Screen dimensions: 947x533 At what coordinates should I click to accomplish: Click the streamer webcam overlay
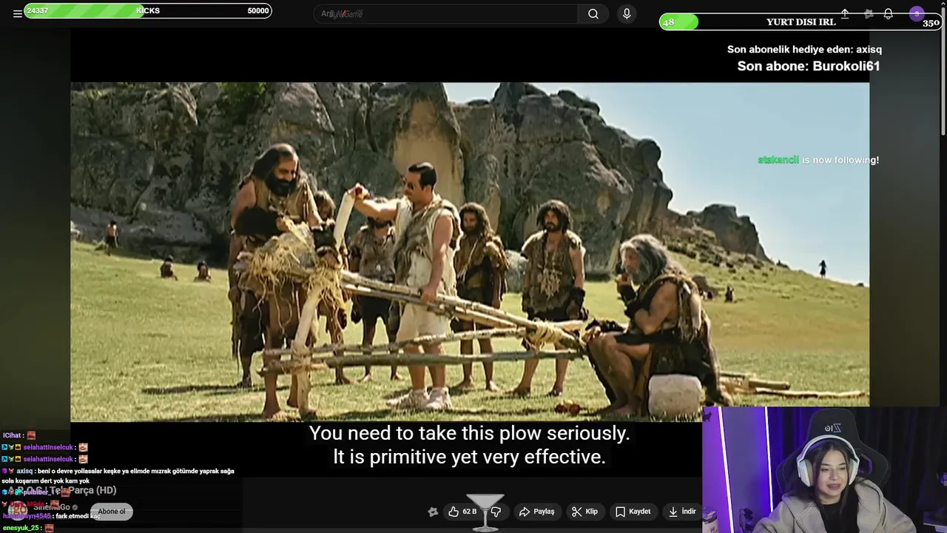tap(824, 470)
